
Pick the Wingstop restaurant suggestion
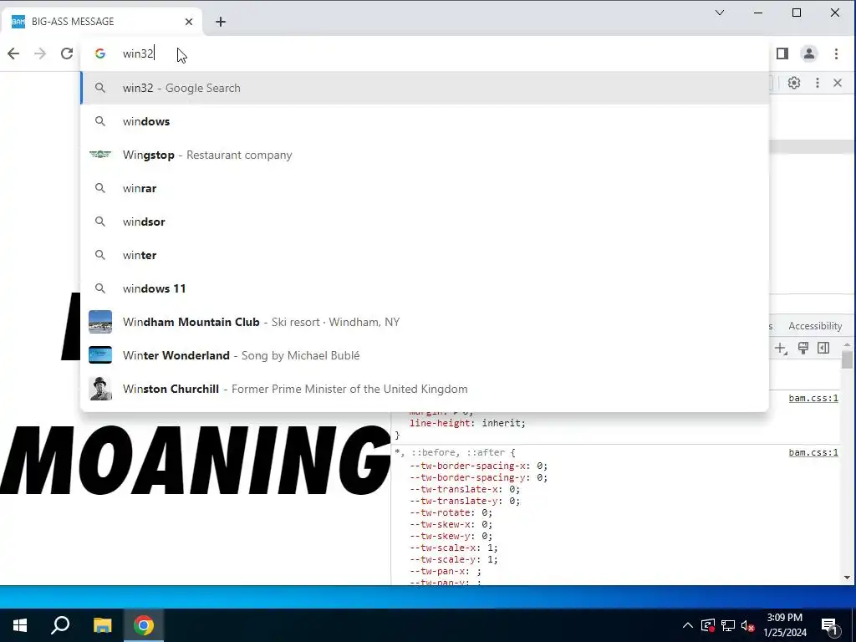[424, 155]
